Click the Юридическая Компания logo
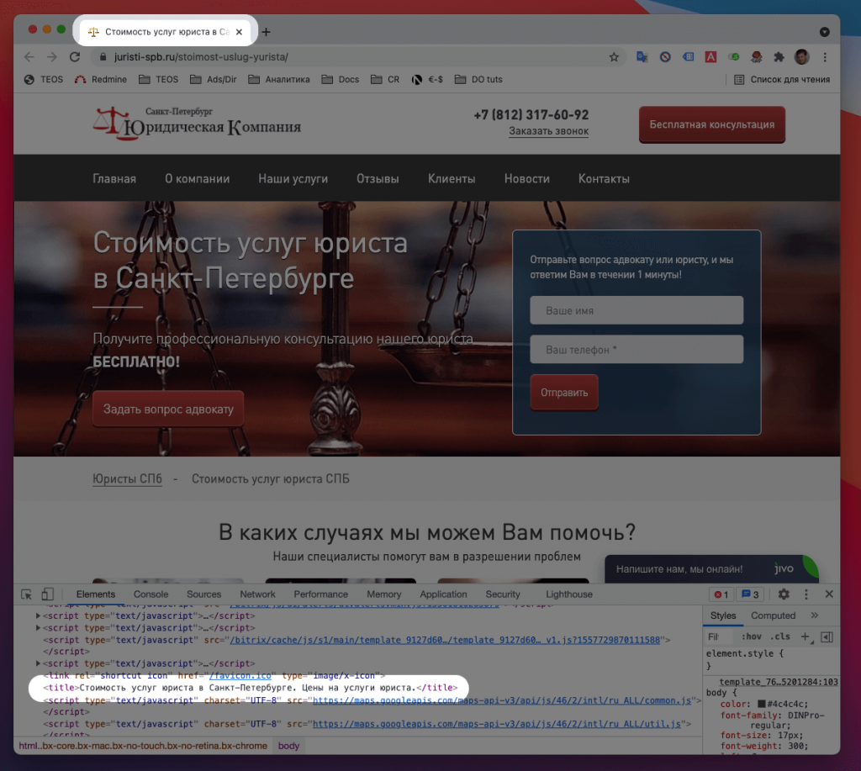Screen dimensions: 861x771 pos(197,123)
